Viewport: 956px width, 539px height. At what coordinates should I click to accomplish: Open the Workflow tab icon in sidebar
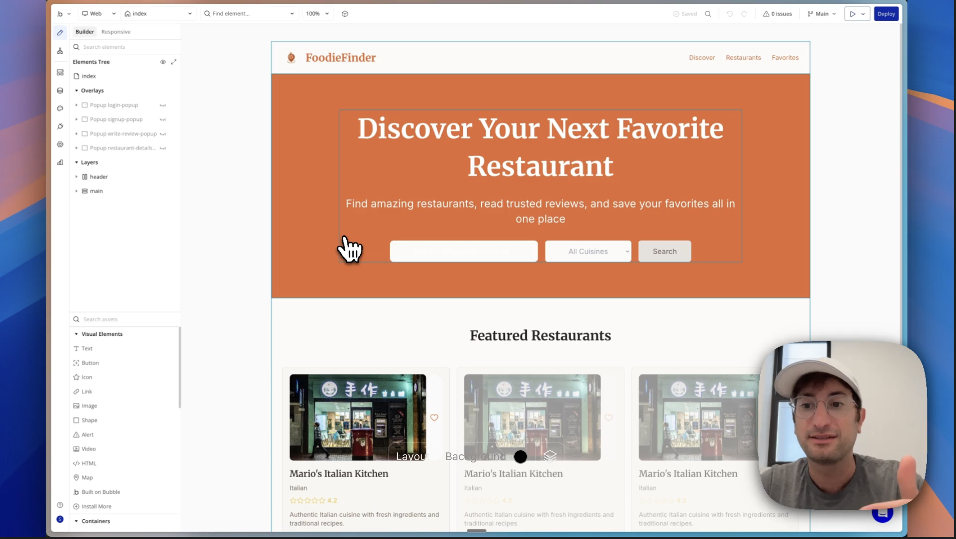(60, 51)
